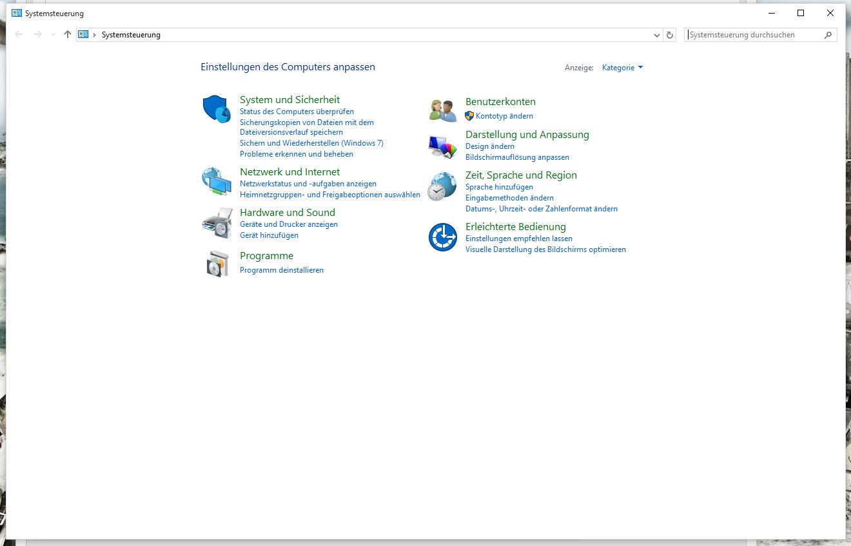Open the System und Sicherheit category heading
The height and width of the screenshot is (546, 851).
(289, 100)
